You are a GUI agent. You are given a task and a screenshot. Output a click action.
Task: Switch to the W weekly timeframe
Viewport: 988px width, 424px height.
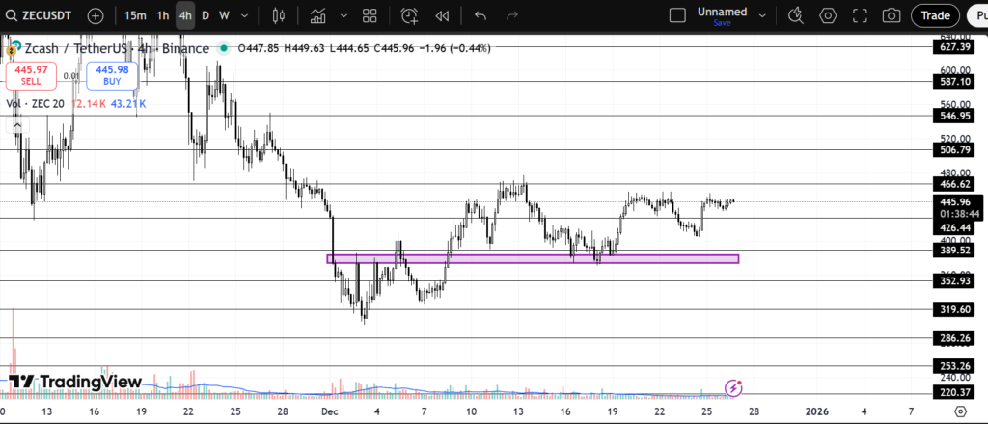224,15
